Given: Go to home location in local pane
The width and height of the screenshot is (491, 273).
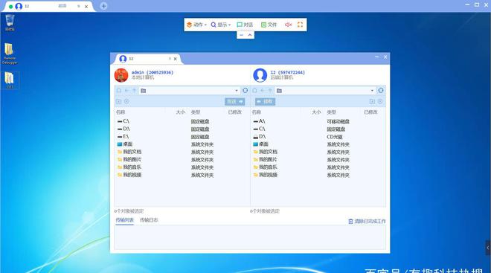Looking at the screenshot, I should [119, 91].
